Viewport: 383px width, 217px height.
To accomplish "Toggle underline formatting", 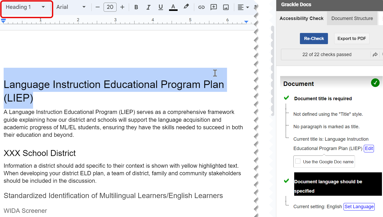I will (x=161, y=7).
